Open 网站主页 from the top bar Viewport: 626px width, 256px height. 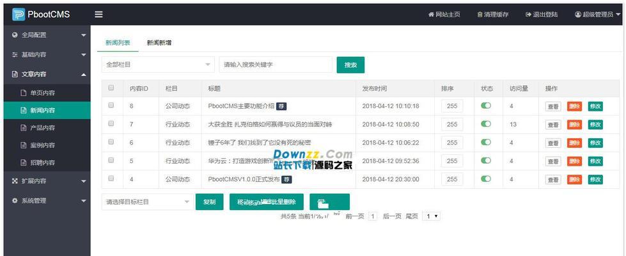point(444,14)
